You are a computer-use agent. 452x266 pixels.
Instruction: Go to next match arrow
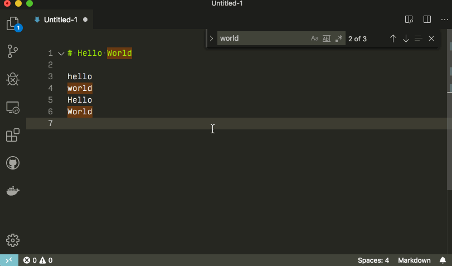coord(406,38)
